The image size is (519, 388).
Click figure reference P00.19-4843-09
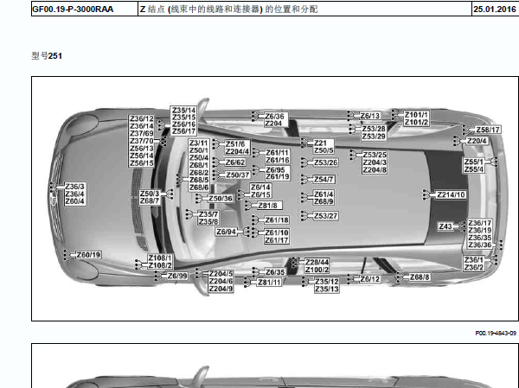496,334
